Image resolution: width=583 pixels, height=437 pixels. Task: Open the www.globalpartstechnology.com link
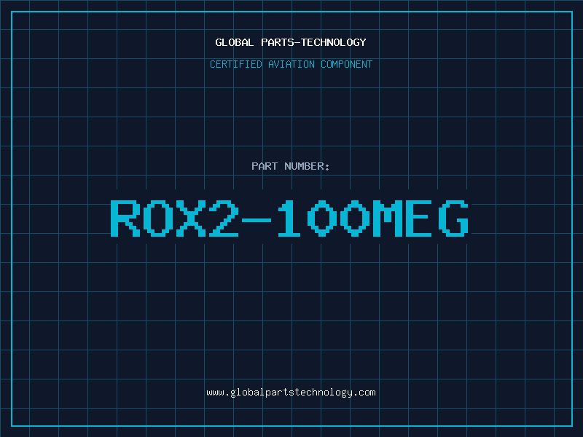(291, 393)
